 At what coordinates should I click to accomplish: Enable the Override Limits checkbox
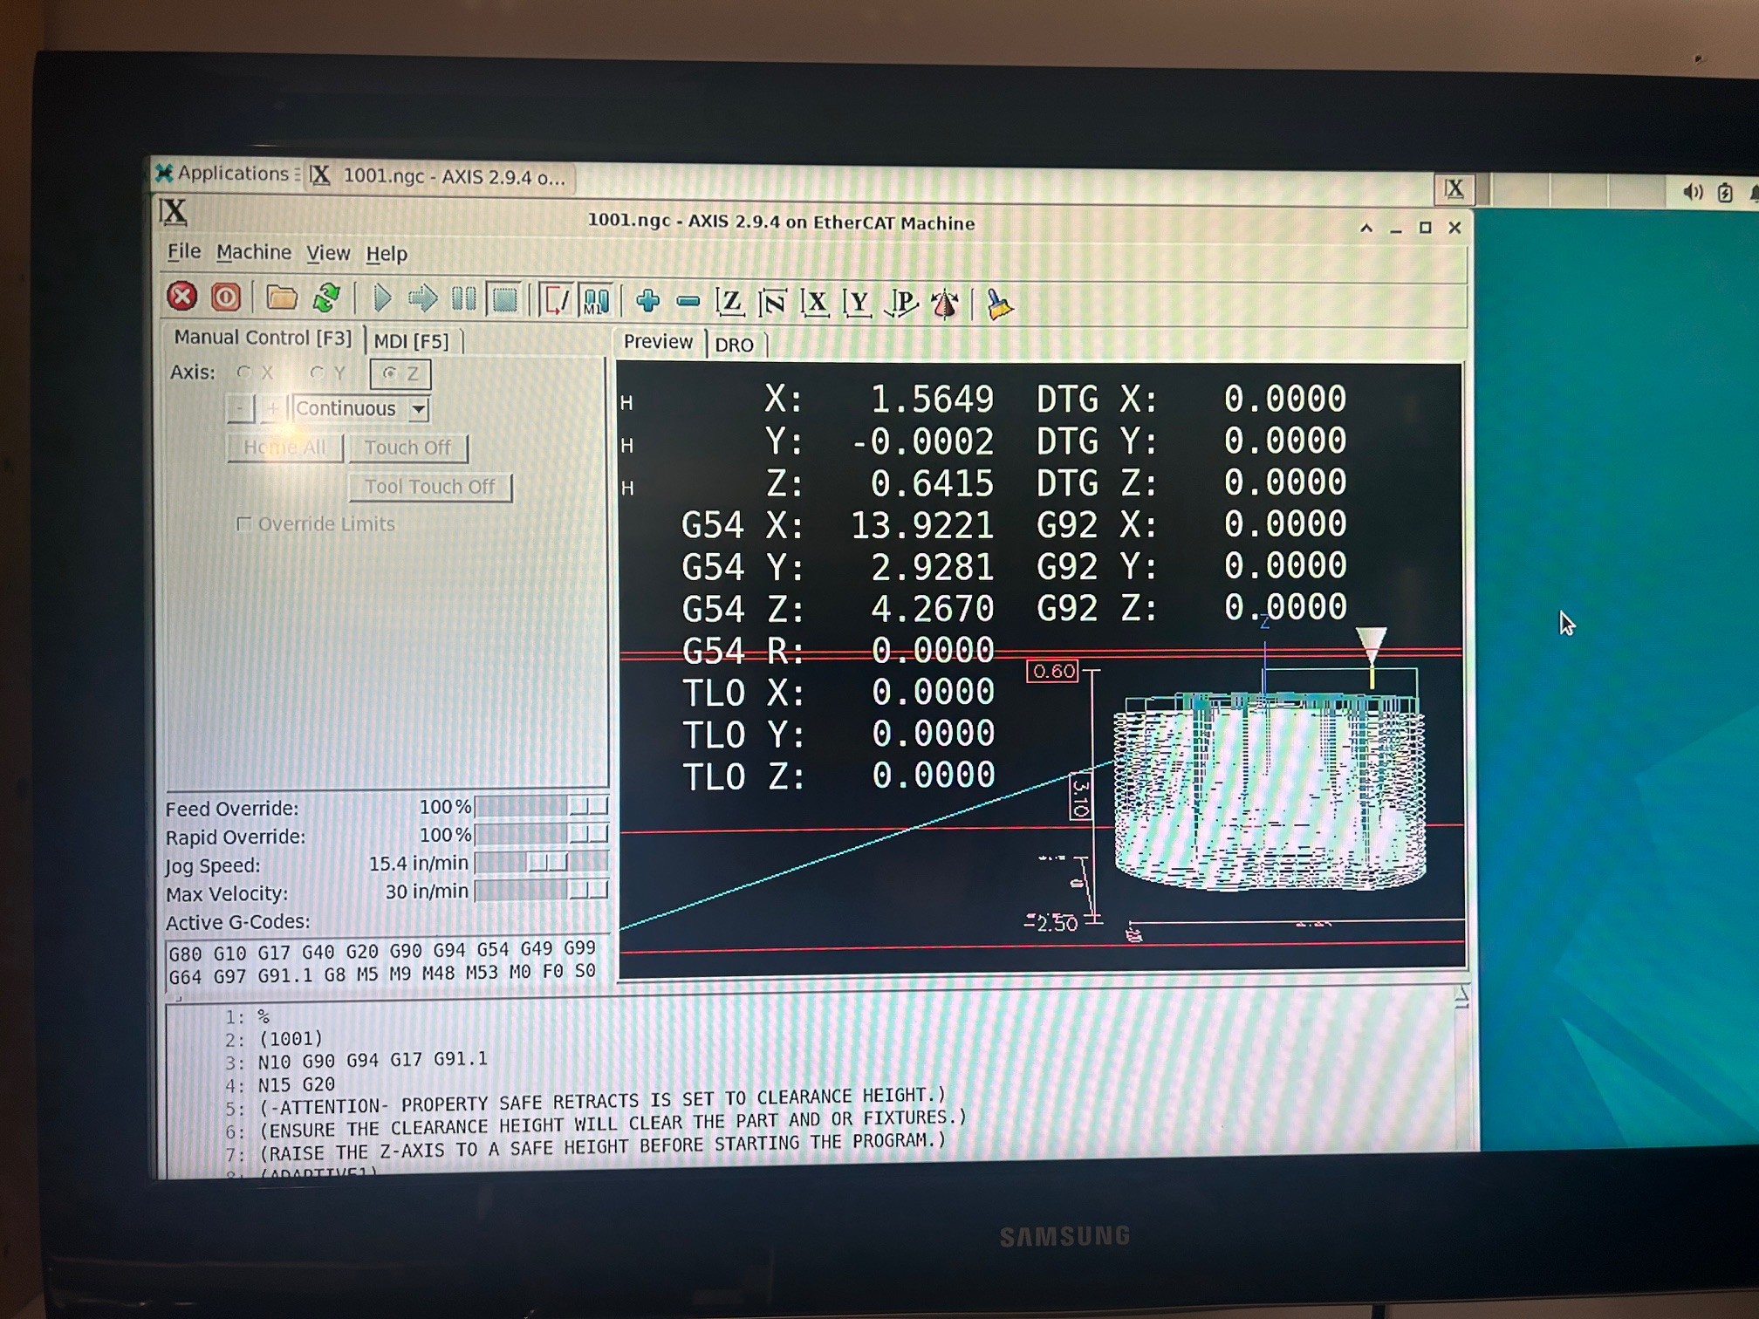(244, 523)
